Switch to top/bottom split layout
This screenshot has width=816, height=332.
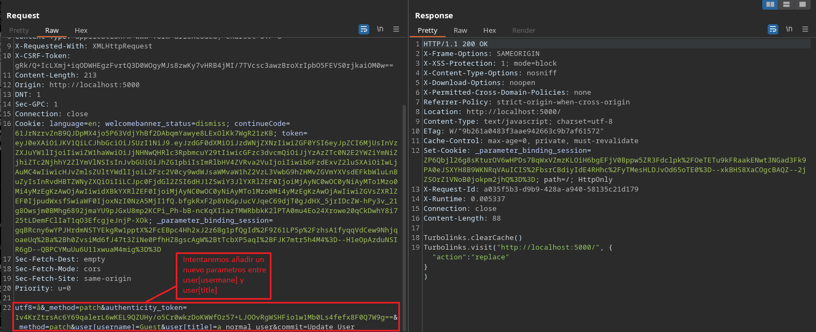pyautogui.click(x=786, y=4)
